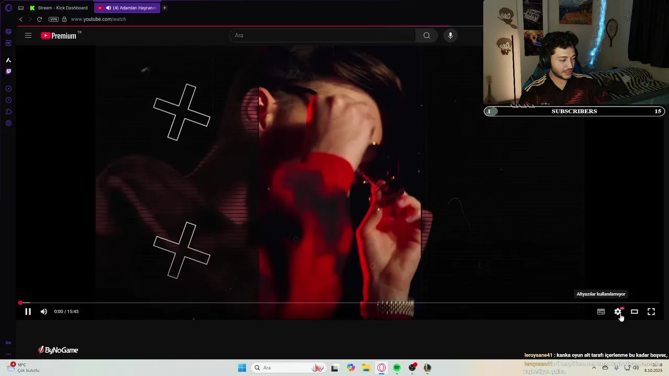Click the taskbar 'Ara' search box
Viewport: 669px width, 376px height.
pos(289,368)
